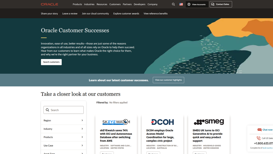Click 'SOFTWARE AND CLOU...' industry text
The width and height of the screenshot is (273, 154).
tap(121, 145)
